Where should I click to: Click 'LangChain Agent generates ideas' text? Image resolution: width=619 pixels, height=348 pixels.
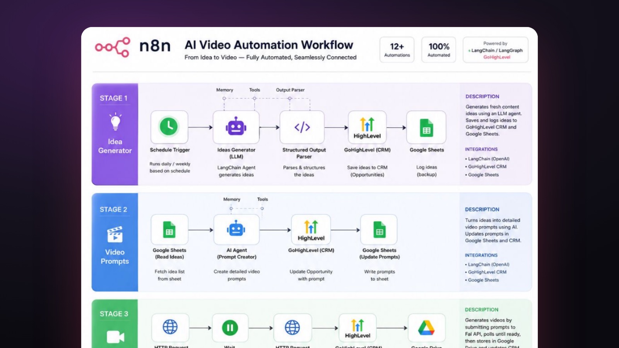coord(236,171)
